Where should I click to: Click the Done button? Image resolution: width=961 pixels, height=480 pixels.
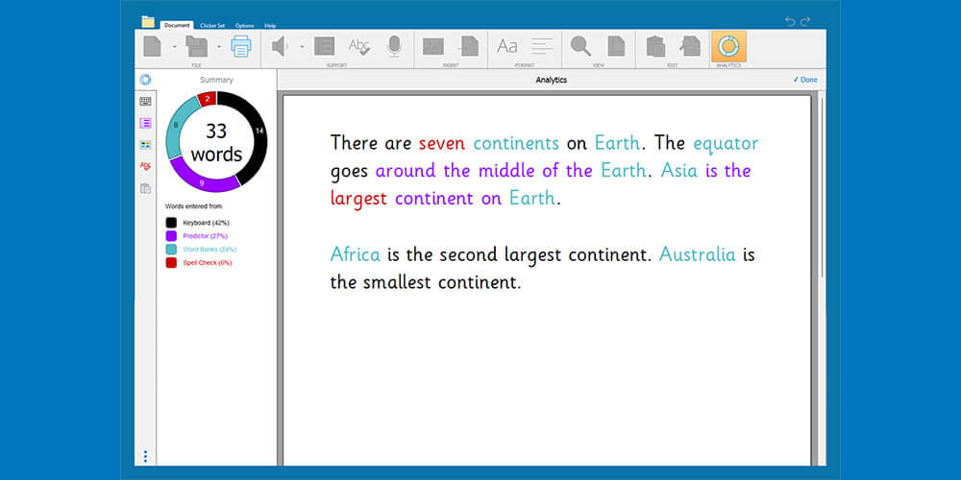805,80
